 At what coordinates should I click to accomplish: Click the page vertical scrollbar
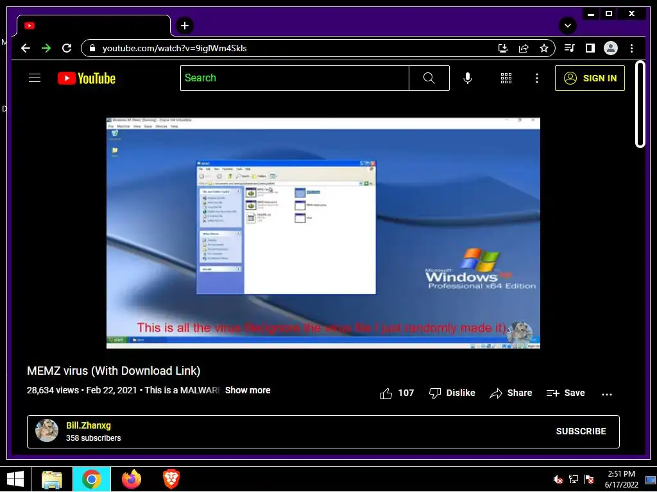point(640,104)
